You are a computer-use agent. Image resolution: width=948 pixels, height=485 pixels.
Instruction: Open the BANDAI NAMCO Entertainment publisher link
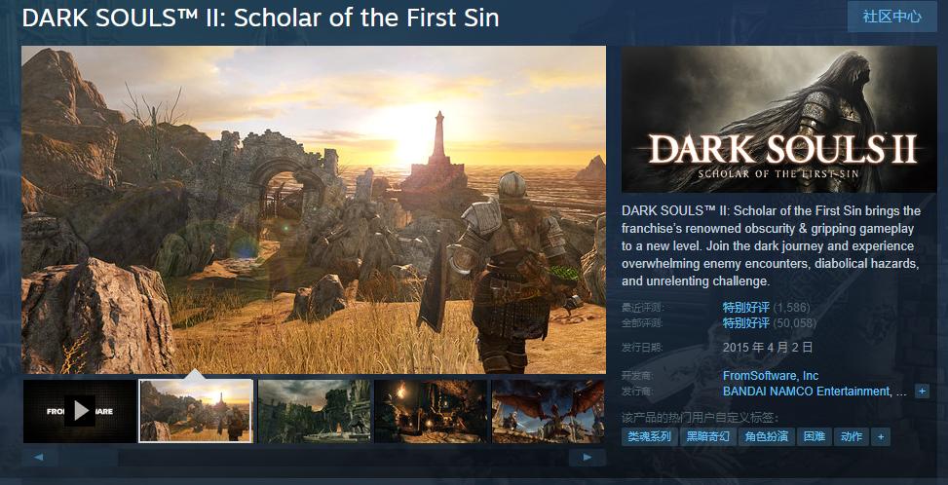point(815,392)
